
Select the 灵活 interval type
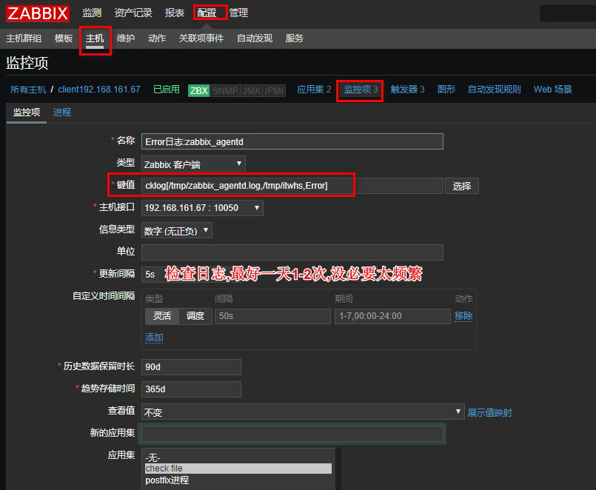click(x=162, y=316)
